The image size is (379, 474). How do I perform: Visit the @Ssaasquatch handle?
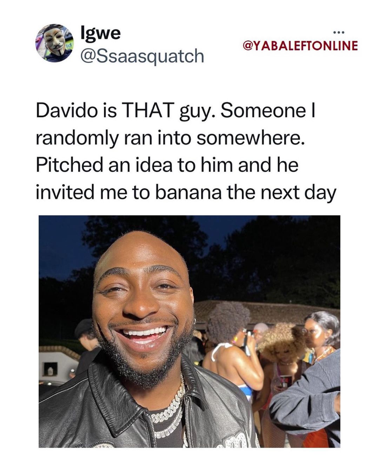(x=142, y=56)
